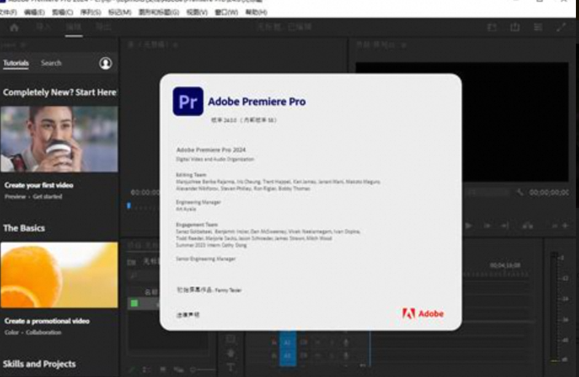Screen dimensions: 579x377
Task: Open the 剪辑(C) menu
Action: pos(63,12)
